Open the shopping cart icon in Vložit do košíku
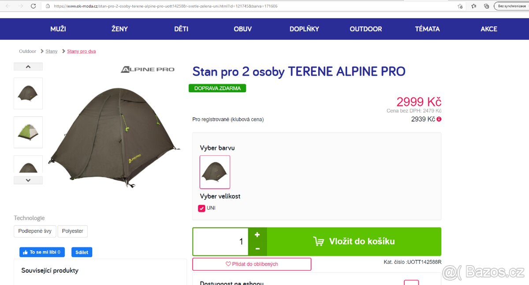The width and height of the screenshot is (529, 285). click(x=318, y=241)
